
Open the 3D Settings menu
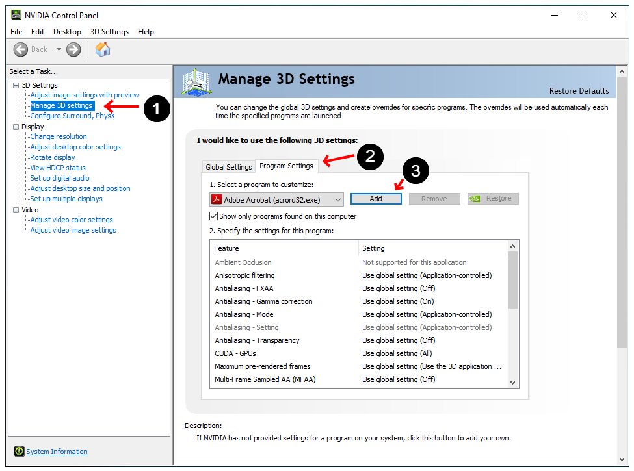pos(109,32)
